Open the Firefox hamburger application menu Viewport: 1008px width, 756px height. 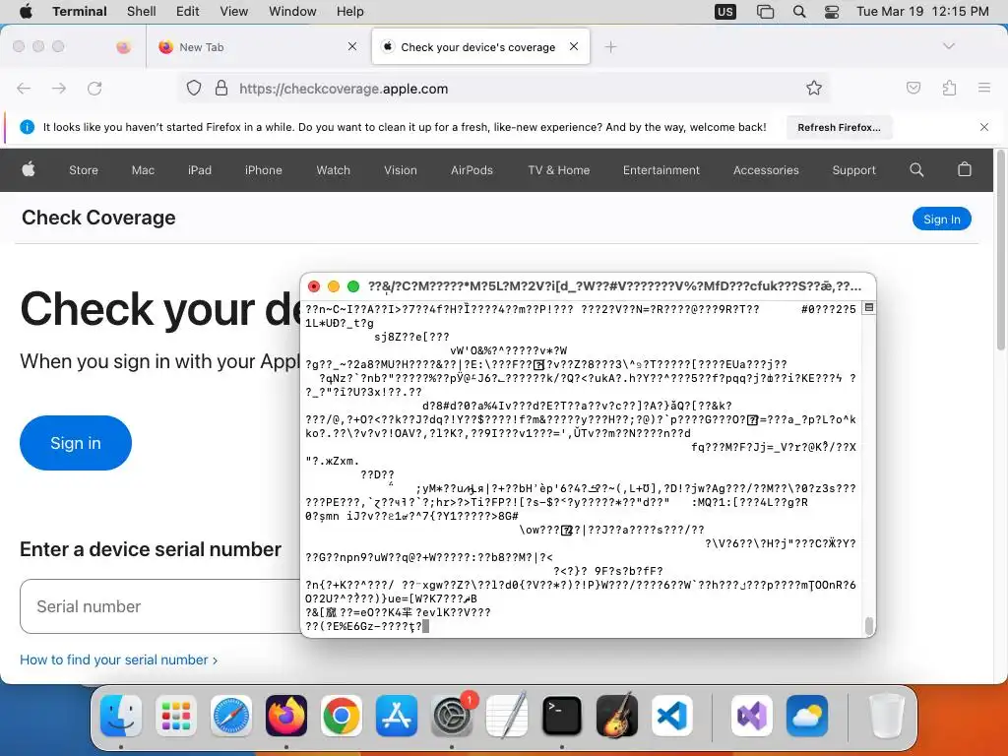984,88
